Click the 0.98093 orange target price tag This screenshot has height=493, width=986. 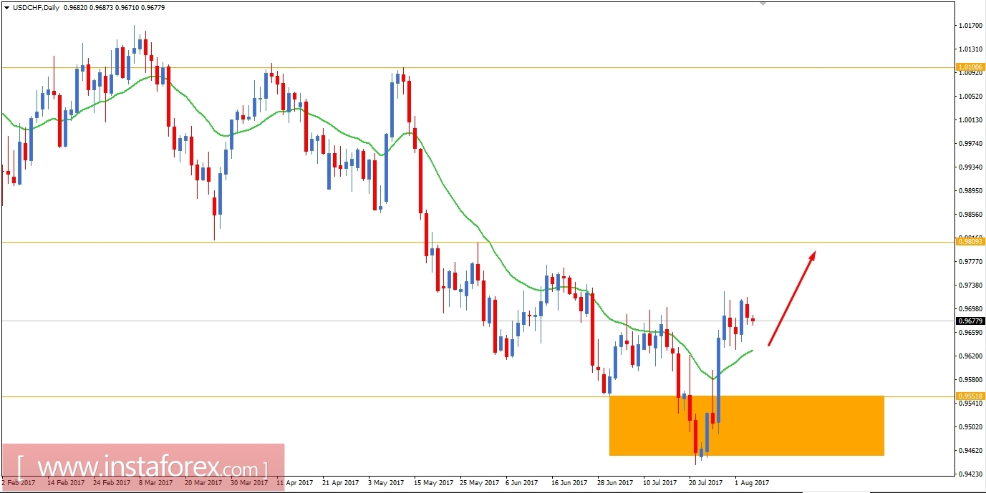(x=970, y=241)
